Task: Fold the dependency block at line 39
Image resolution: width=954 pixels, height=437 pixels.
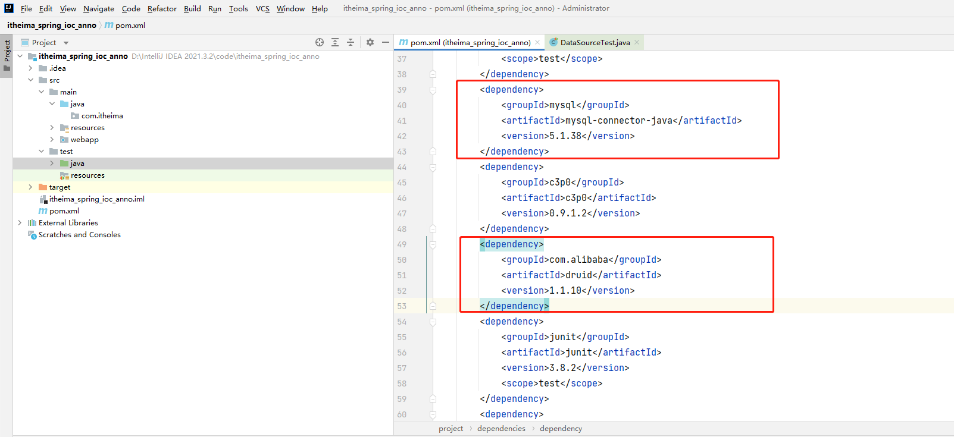Action: click(x=433, y=90)
